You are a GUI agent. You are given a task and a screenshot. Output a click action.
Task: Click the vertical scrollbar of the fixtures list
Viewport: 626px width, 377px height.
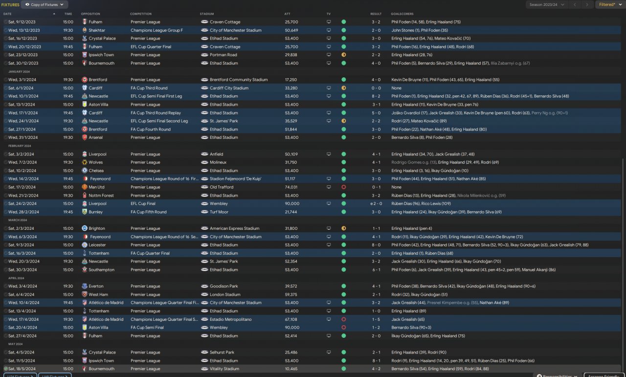click(x=624, y=264)
